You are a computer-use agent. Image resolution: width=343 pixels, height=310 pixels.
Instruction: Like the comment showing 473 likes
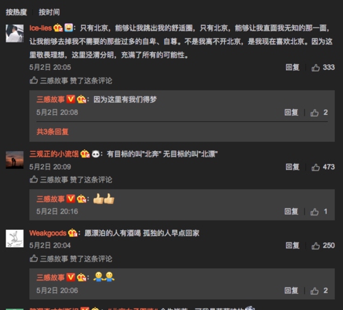(316, 167)
